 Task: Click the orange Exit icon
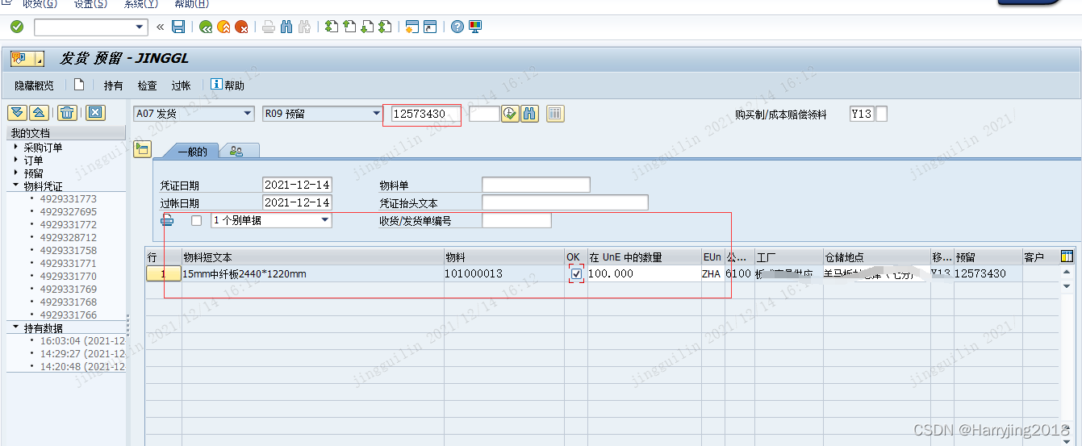[224, 27]
